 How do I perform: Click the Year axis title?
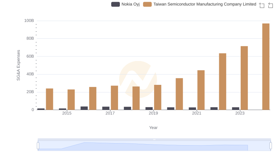[x=153, y=128]
